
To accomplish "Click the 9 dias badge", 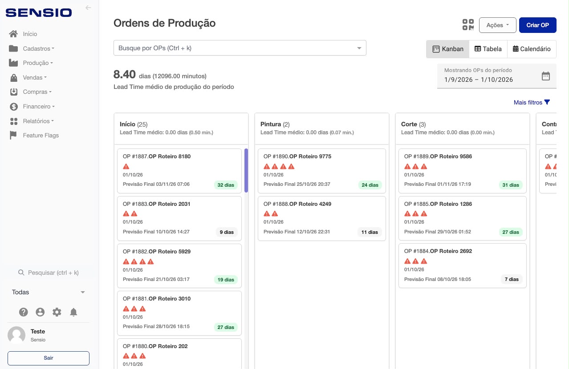I will [x=227, y=232].
